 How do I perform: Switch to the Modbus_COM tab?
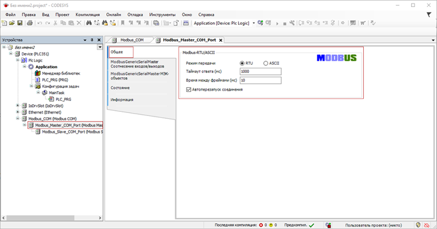[x=132, y=40]
